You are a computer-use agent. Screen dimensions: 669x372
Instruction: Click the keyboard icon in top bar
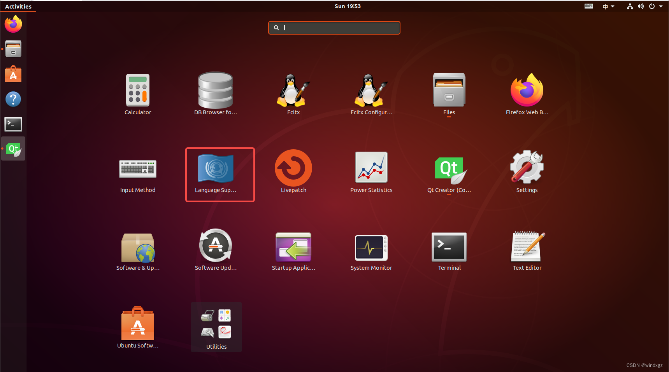(589, 6)
